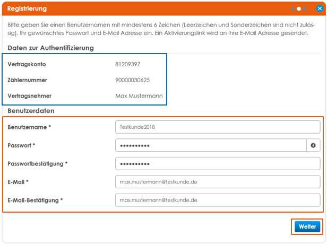Image resolution: width=327 pixels, height=245 pixels.
Task: Focus the E-Mail-Bestätigung input field
Action: [217, 200]
